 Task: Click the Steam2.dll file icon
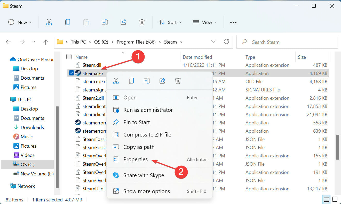click(x=78, y=98)
